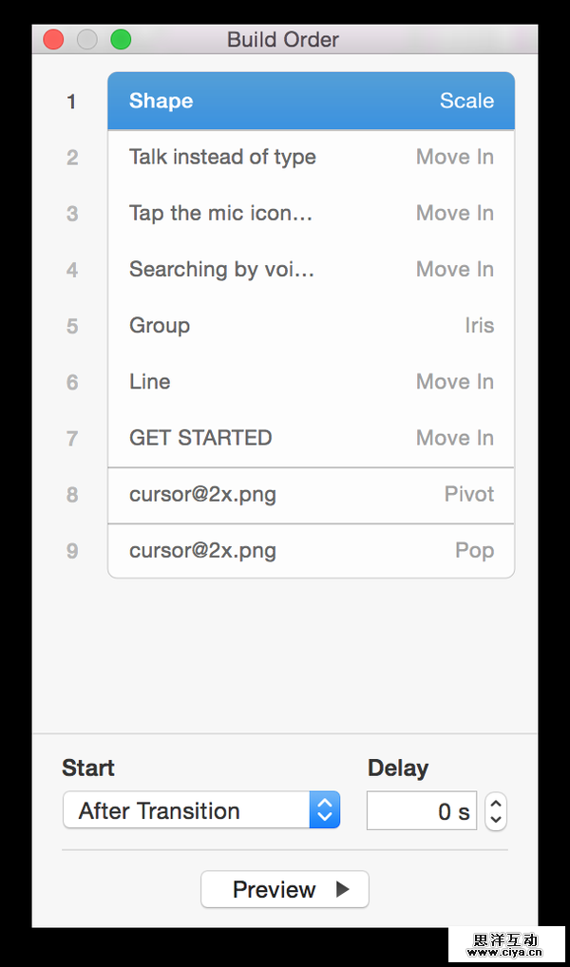Select the cursor@2x.png Pop build

[x=311, y=551]
